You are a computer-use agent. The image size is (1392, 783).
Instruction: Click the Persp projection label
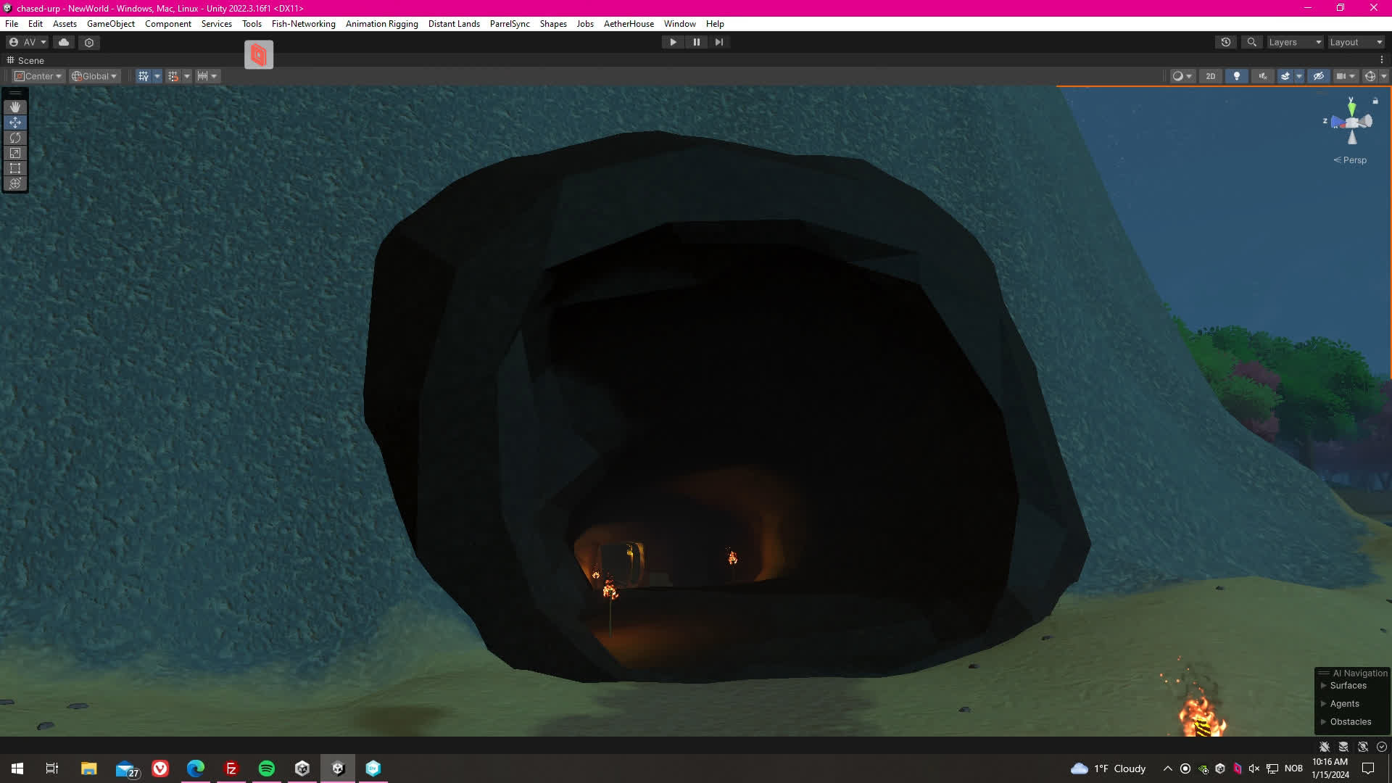pyautogui.click(x=1354, y=160)
